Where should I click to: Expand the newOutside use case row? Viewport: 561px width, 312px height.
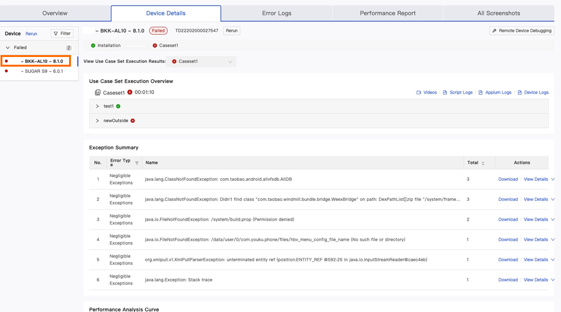tap(98, 121)
